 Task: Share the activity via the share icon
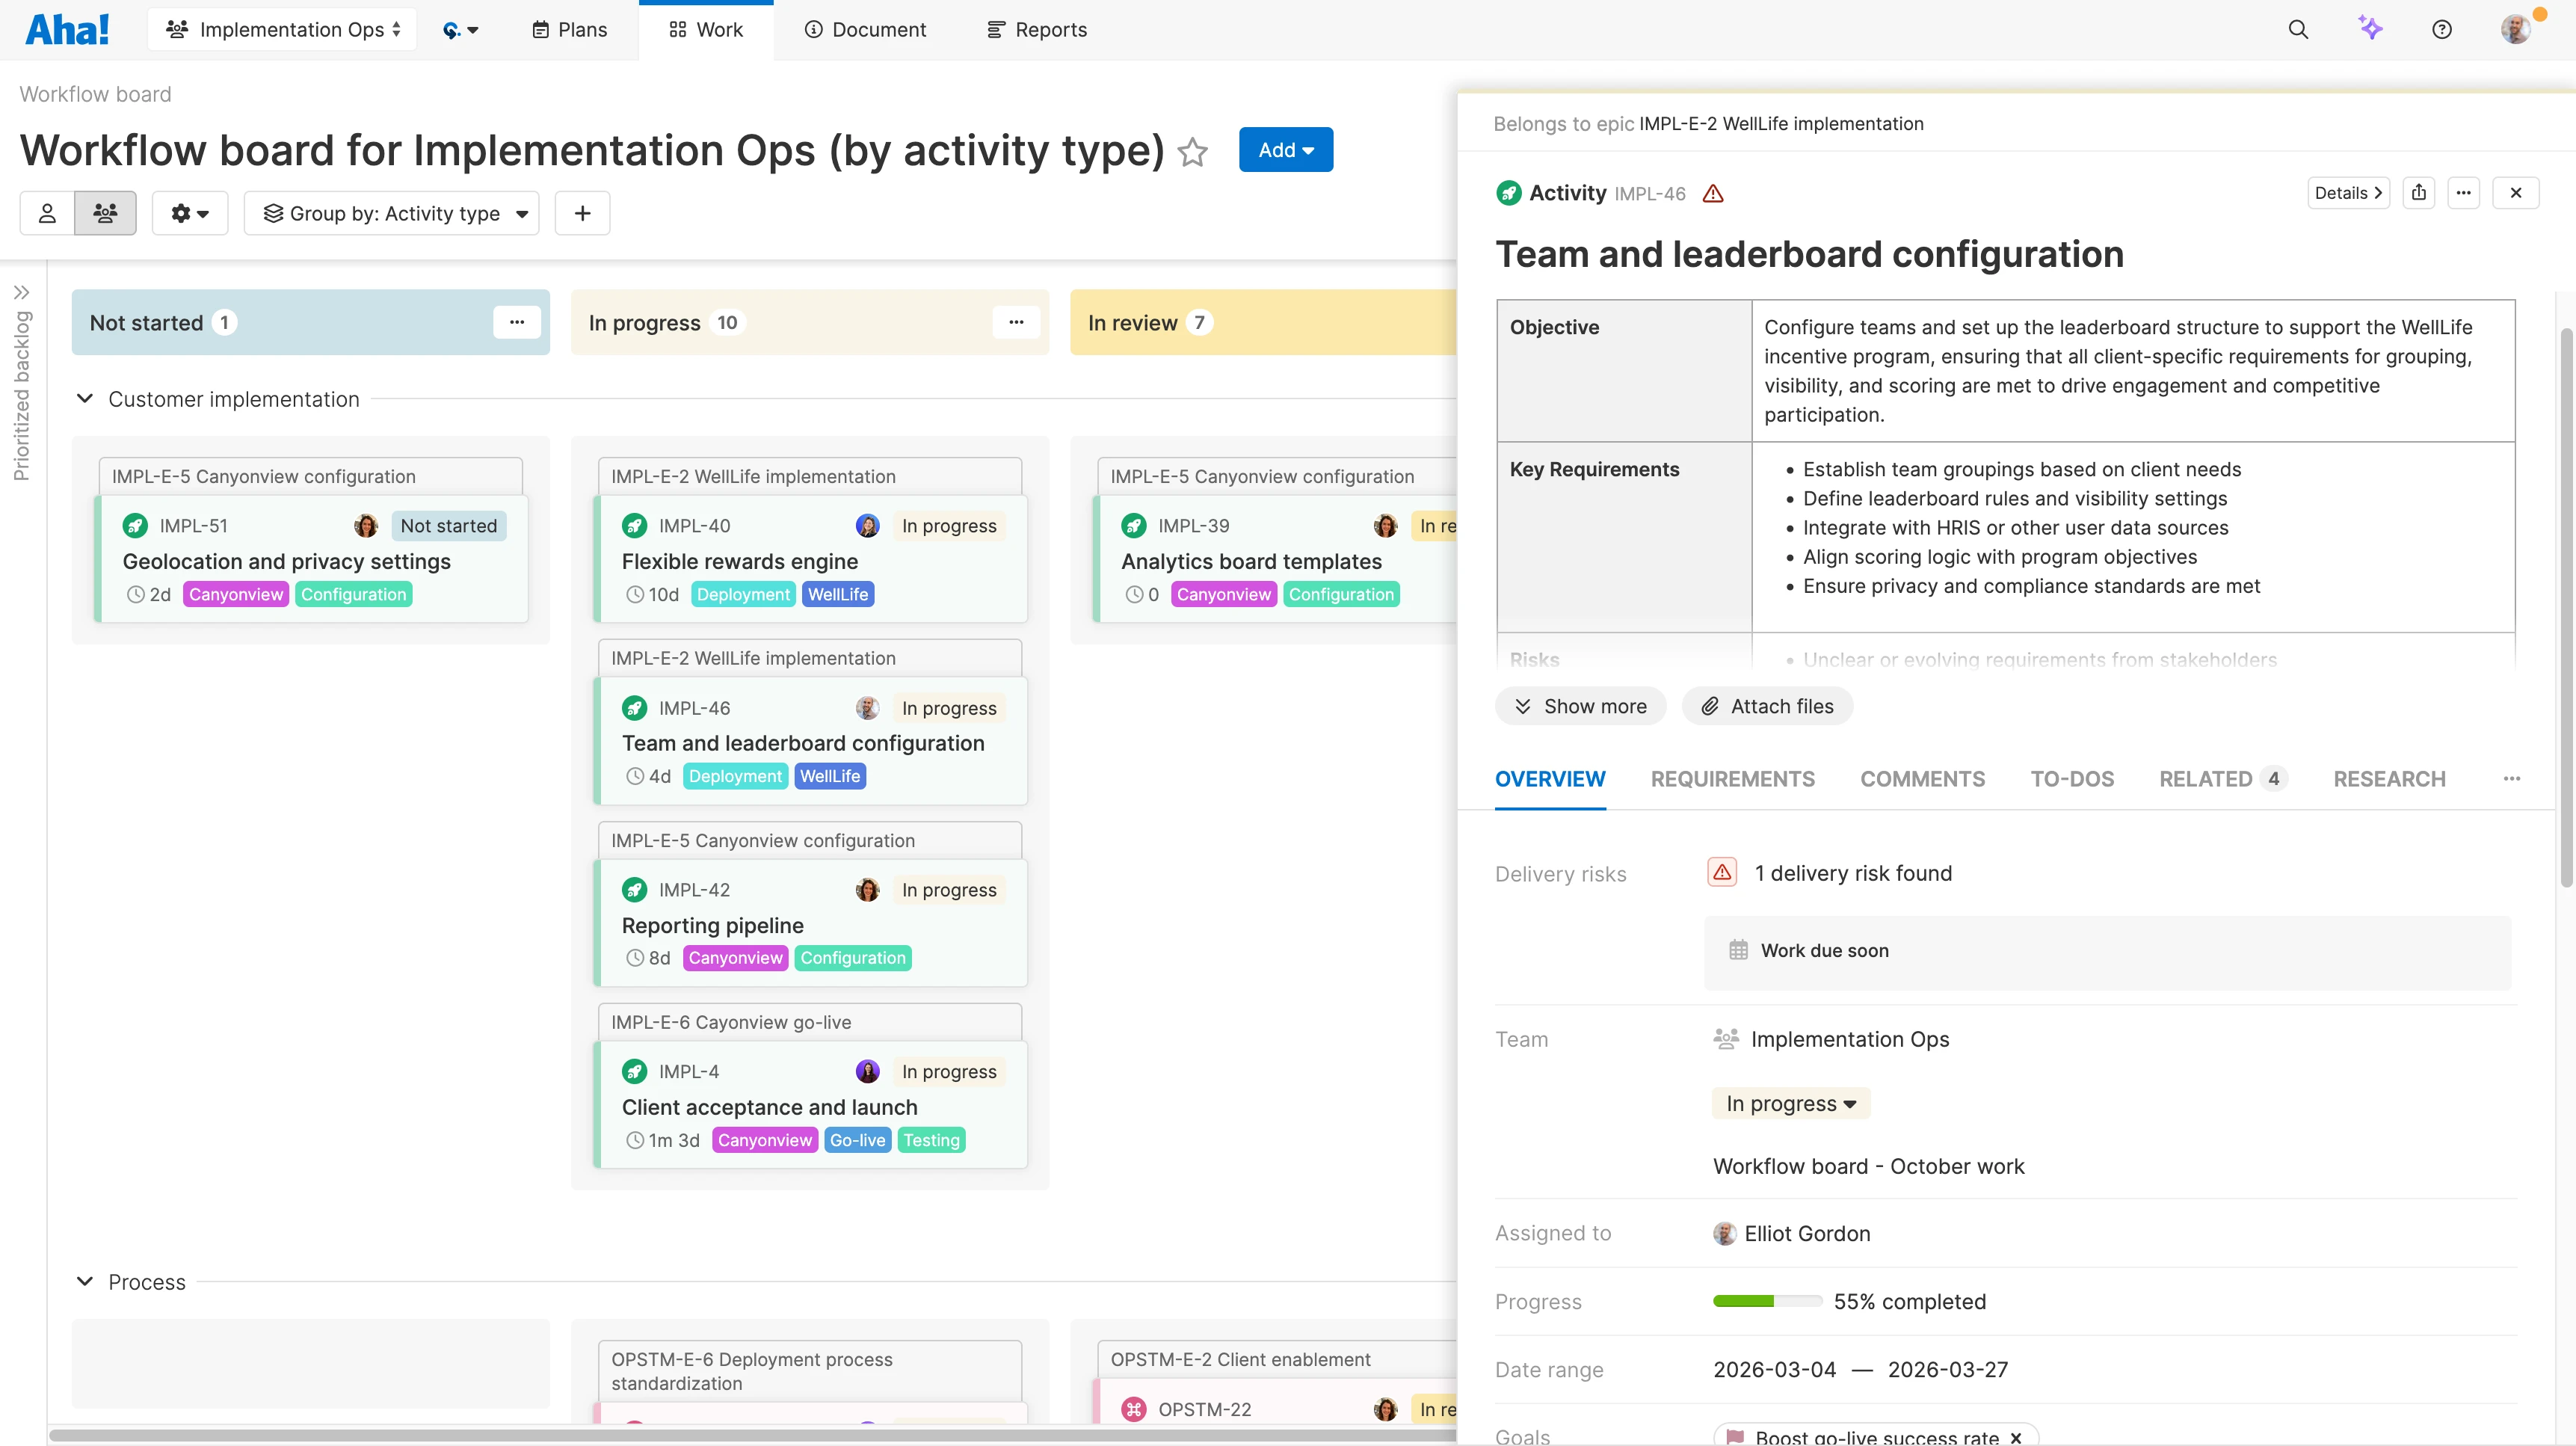(x=2420, y=192)
